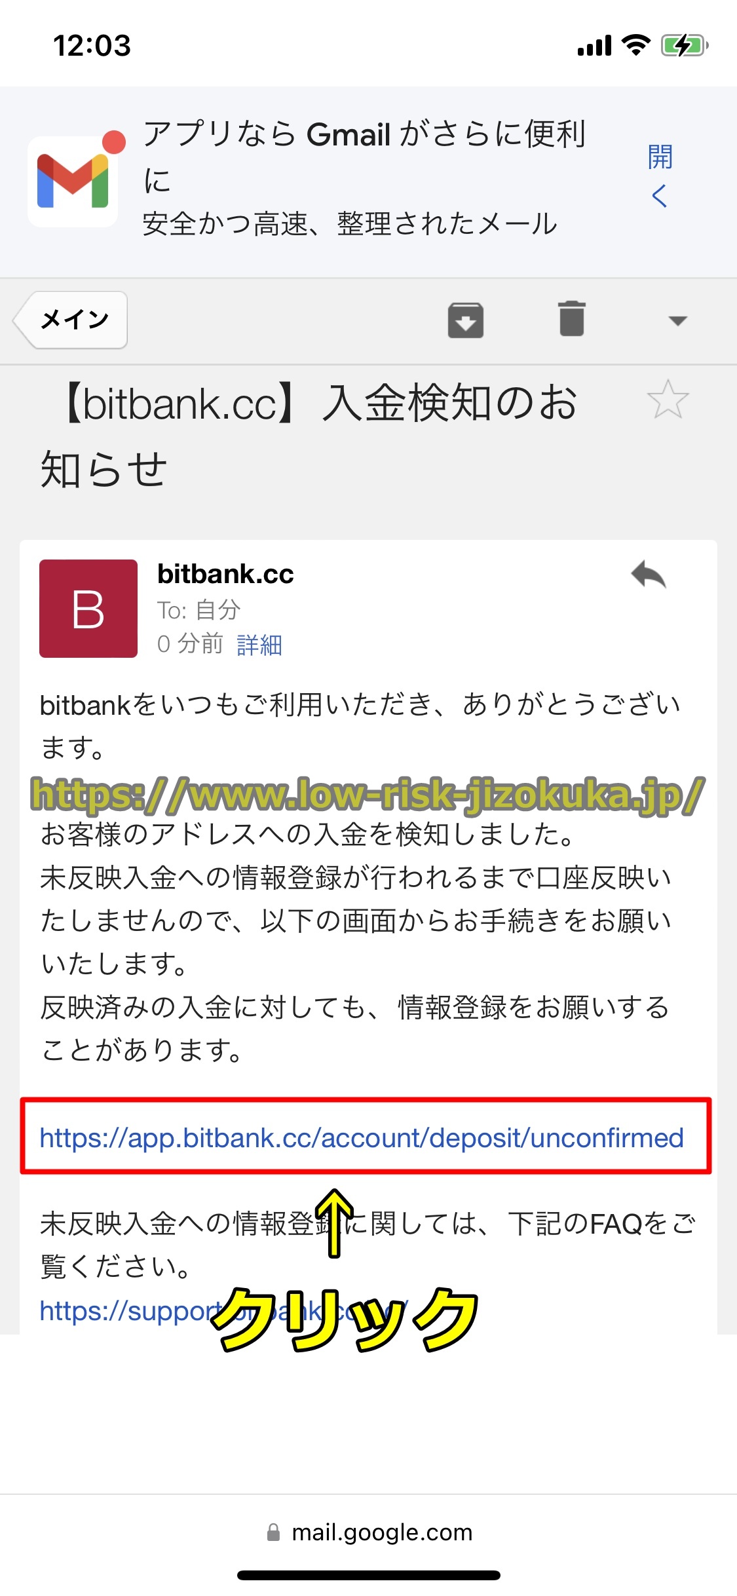Open Gmail app via 開く link
The width and height of the screenshot is (737, 1596).
tap(660, 176)
